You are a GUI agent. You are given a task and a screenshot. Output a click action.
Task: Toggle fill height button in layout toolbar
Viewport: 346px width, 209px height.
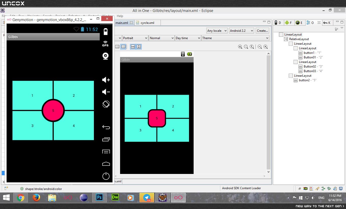tap(139, 47)
